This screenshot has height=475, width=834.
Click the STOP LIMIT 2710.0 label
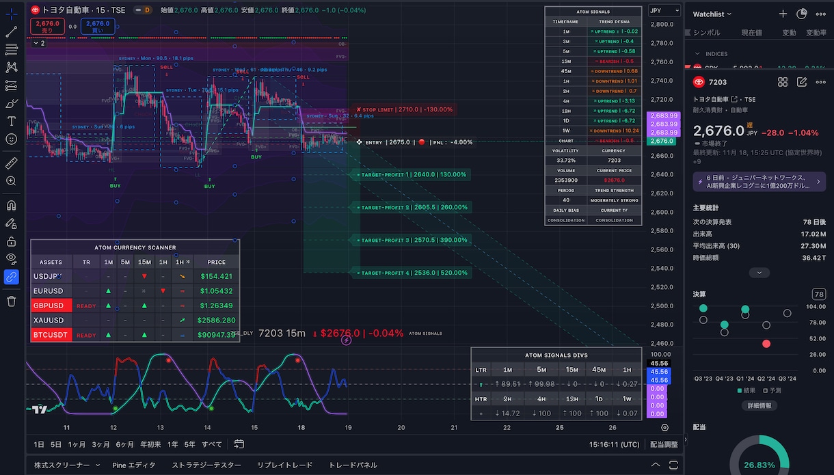pyautogui.click(x=404, y=109)
